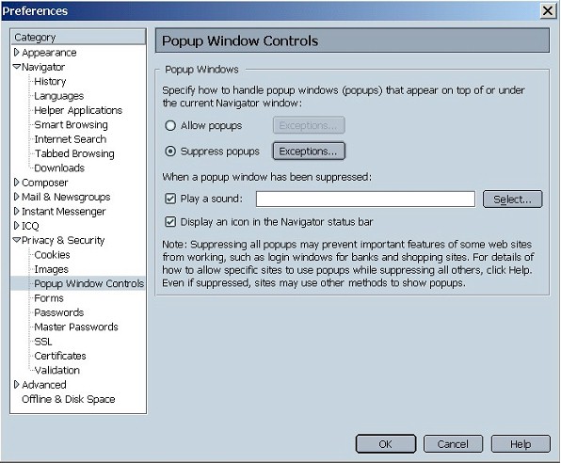Click the sound file path field
The width and height of the screenshot is (561, 463).
point(365,199)
